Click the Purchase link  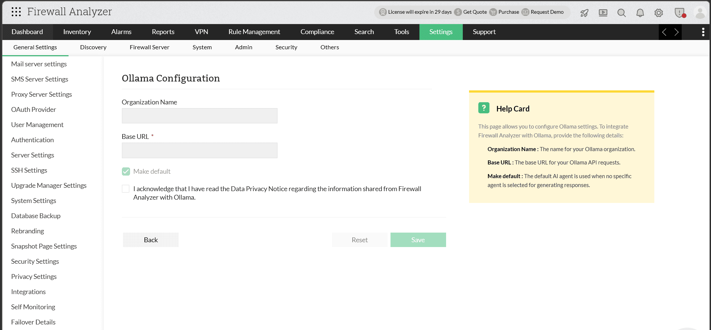tap(509, 12)
